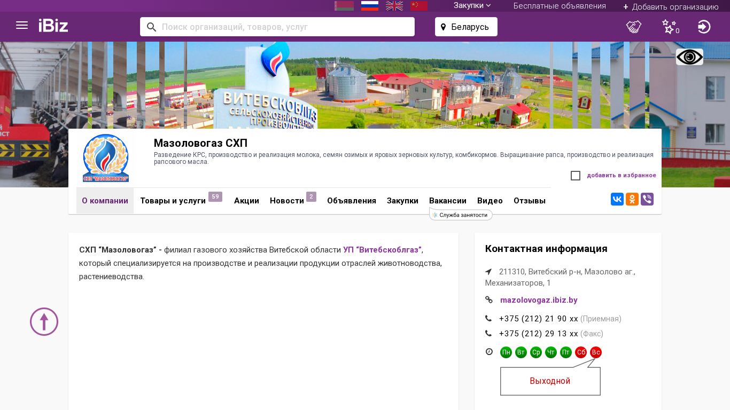730x410 pixels.
Task: Click the company address text
Action: tap(560, 277)
